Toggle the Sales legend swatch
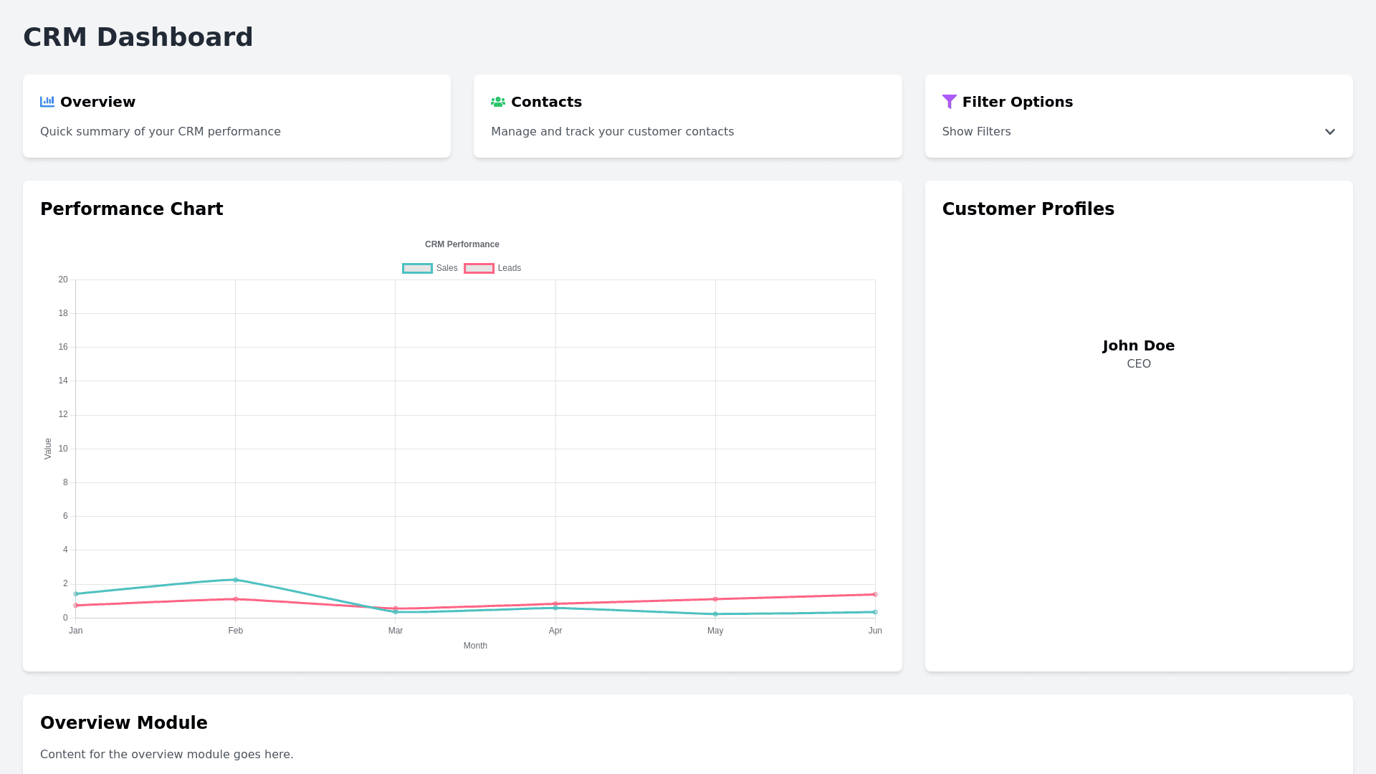Screen dimensions: 1376x774 point(417,268)
